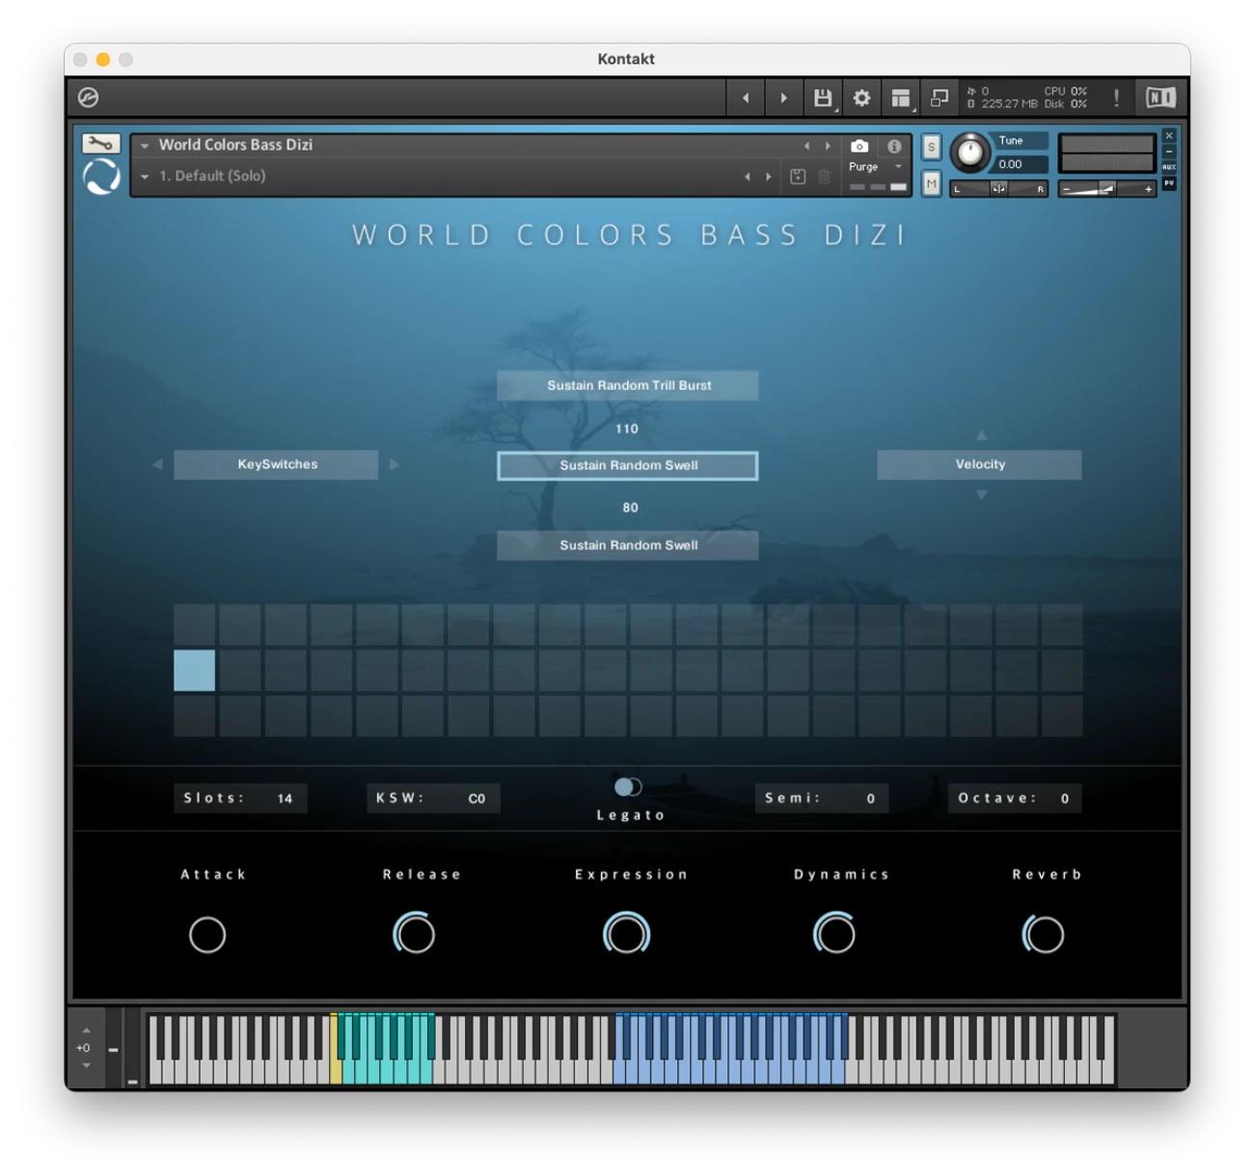Click the pan L/R slider

[x=999, y=189]
